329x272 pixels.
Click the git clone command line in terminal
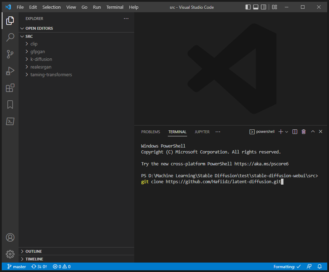tap(211, 181)
